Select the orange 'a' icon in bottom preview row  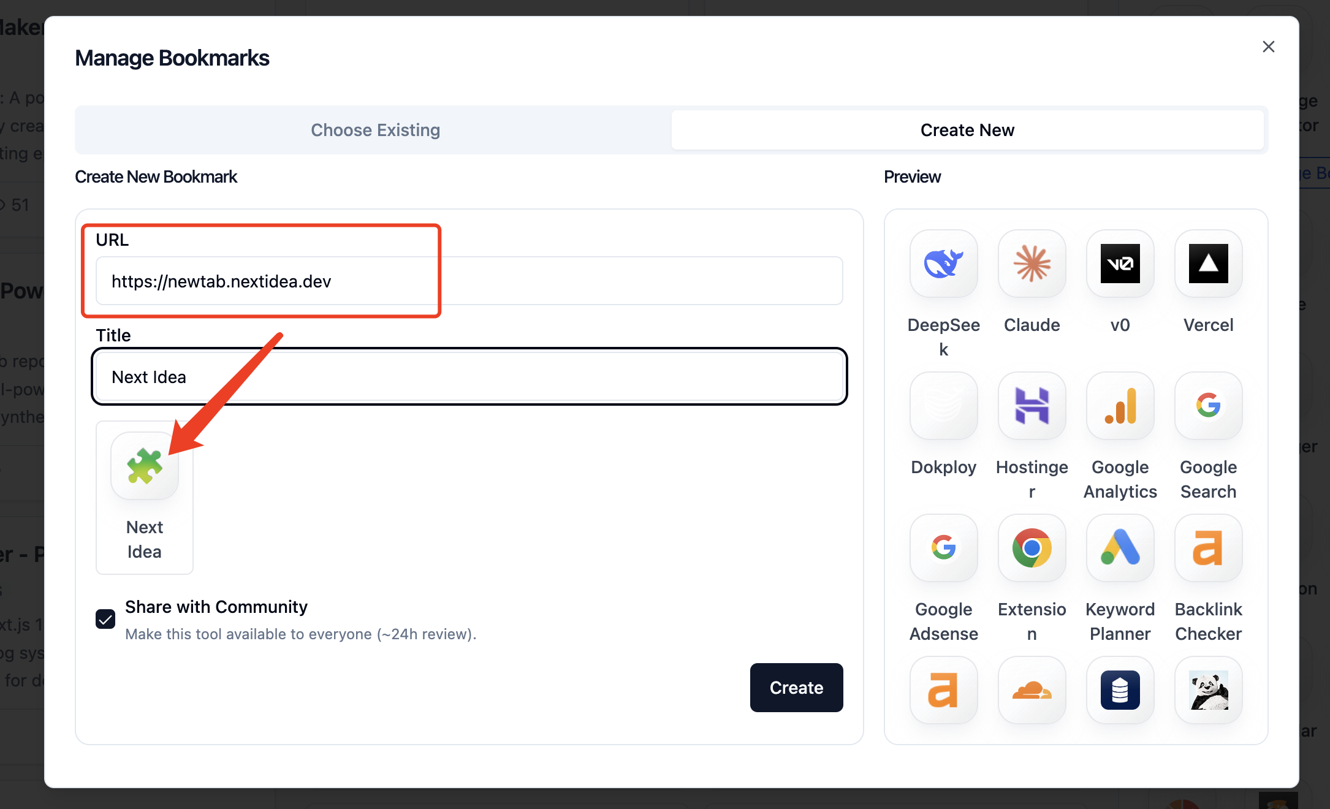(x=943, y=690)
